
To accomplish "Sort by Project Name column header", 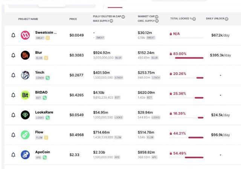I will pos(28,19).
